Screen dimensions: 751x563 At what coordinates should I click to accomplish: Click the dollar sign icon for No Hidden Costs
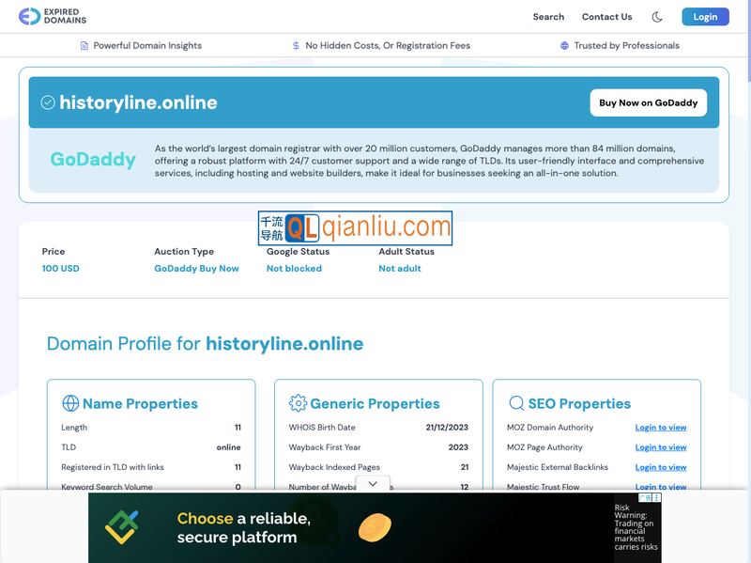[297, 45]
